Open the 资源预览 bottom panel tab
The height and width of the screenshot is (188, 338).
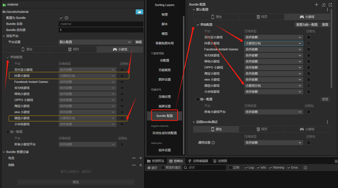tap(156, 161)
